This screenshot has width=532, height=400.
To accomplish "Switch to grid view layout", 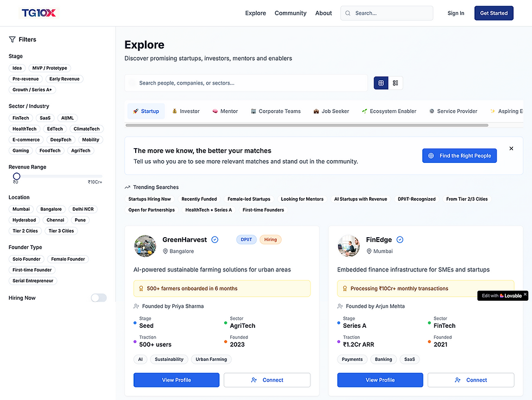I will (x=381, y=83).
